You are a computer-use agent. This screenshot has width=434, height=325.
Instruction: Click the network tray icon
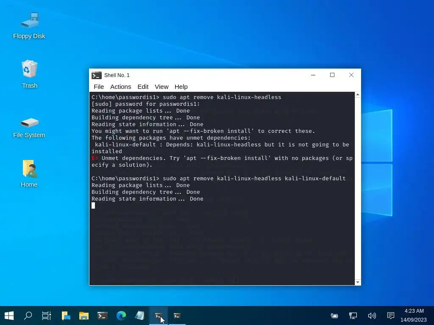click(x=353, y=316)
